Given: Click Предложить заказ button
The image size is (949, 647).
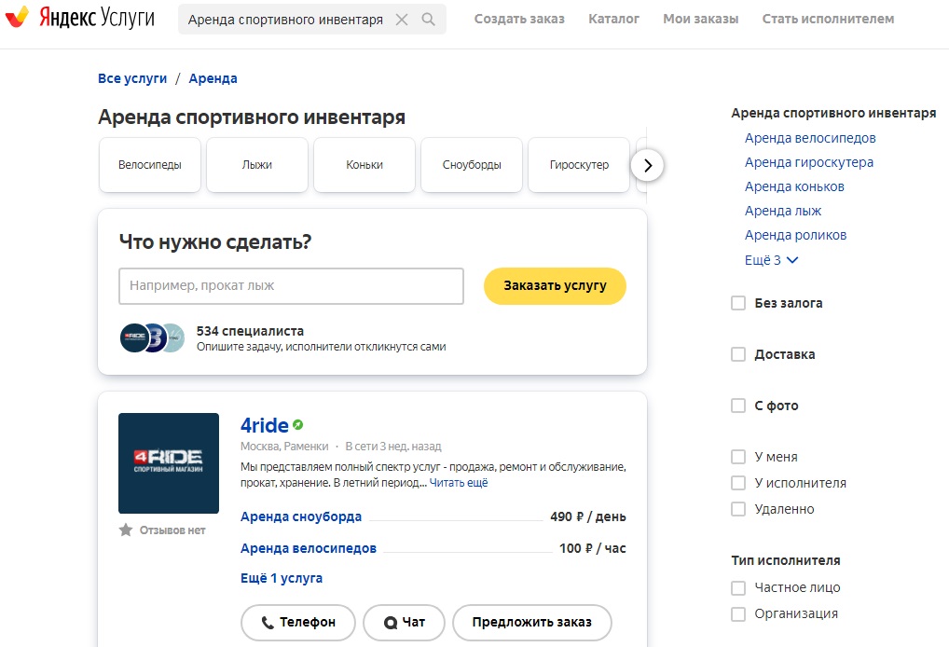Looking at the screenshot, I should (x=532, y=622).
